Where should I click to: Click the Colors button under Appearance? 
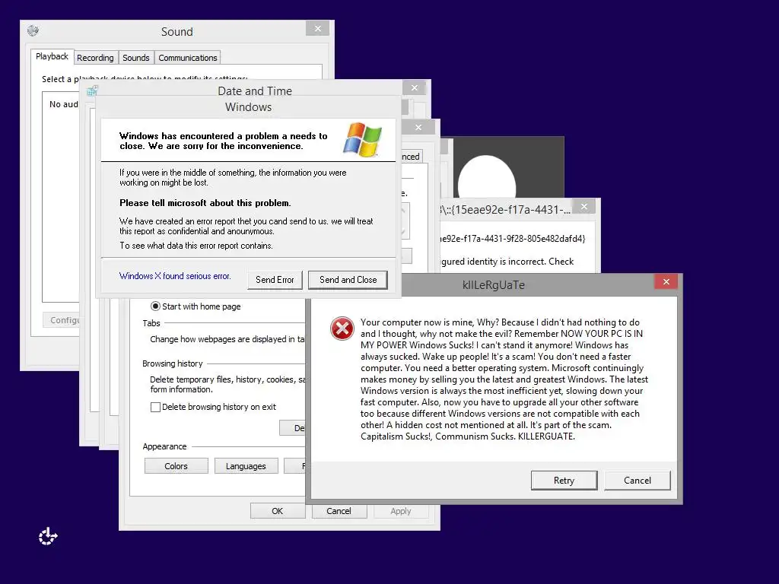pos(176,466)
